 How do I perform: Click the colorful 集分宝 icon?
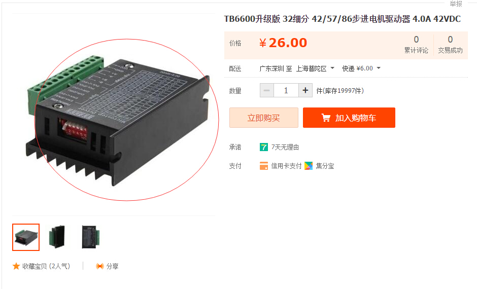pyautogui.click(x=309, y=166)
